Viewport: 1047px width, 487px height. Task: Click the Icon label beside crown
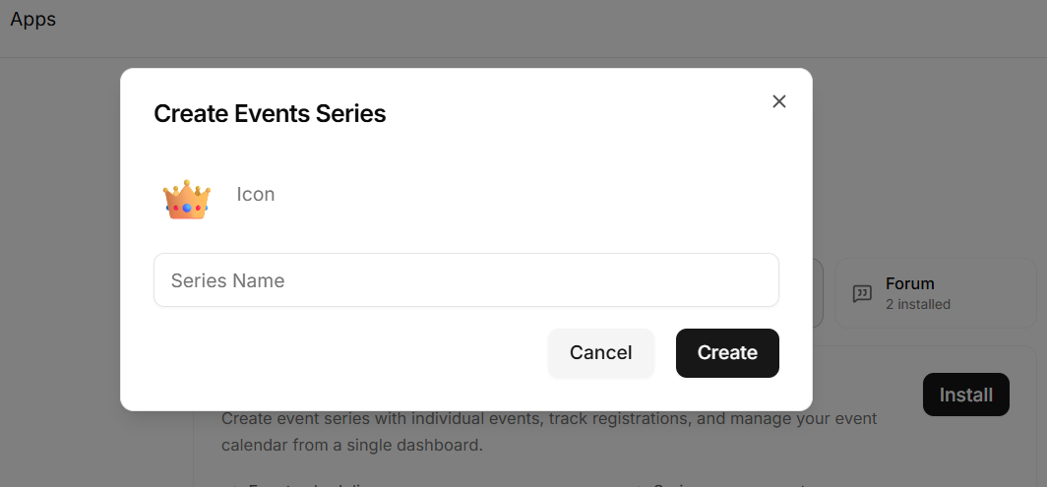256,195
